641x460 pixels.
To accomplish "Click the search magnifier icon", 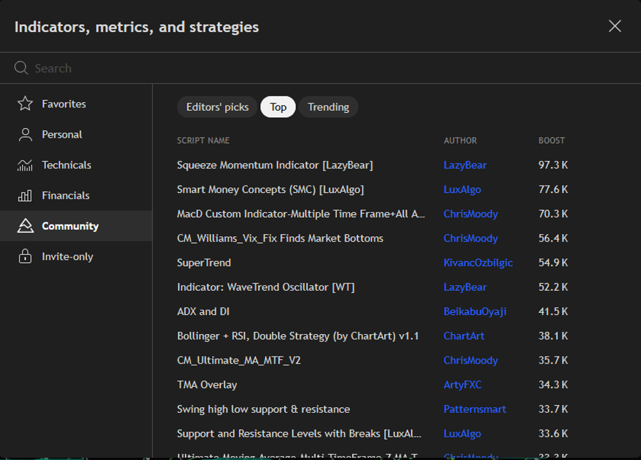I will tap(21, 68).
